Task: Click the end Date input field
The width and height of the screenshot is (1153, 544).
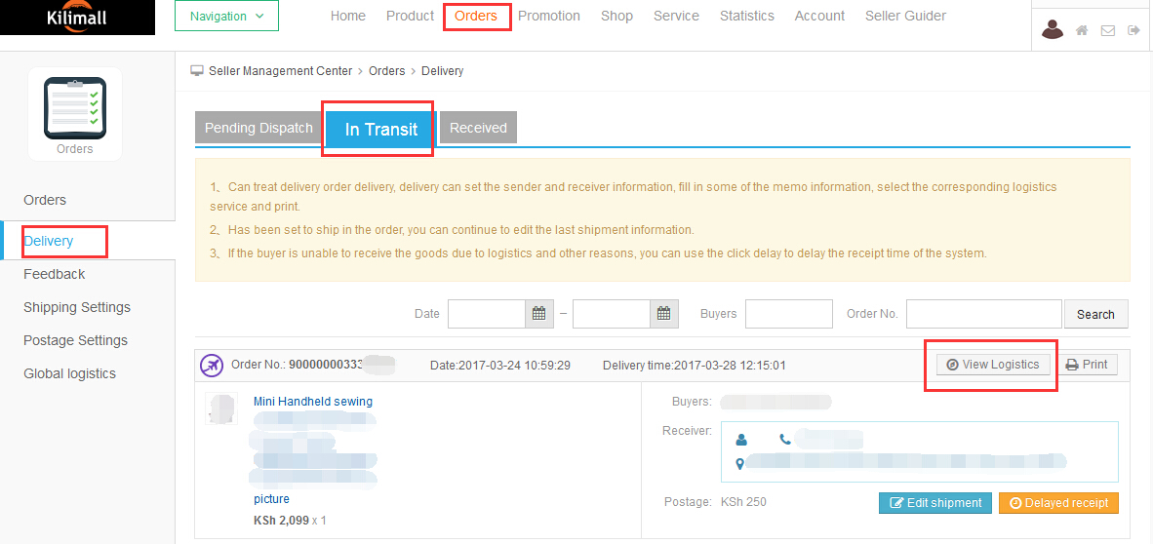Action: [612, 314]
